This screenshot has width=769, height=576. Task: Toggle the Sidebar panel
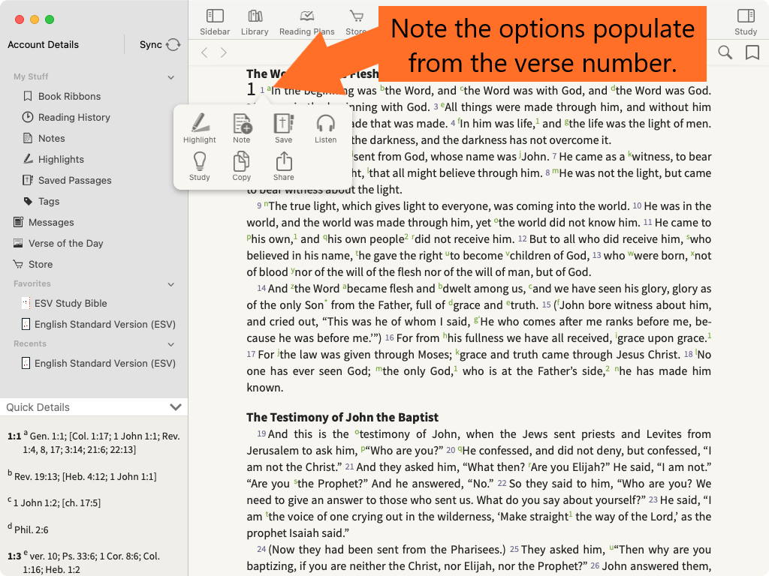(x=215, y=22)
